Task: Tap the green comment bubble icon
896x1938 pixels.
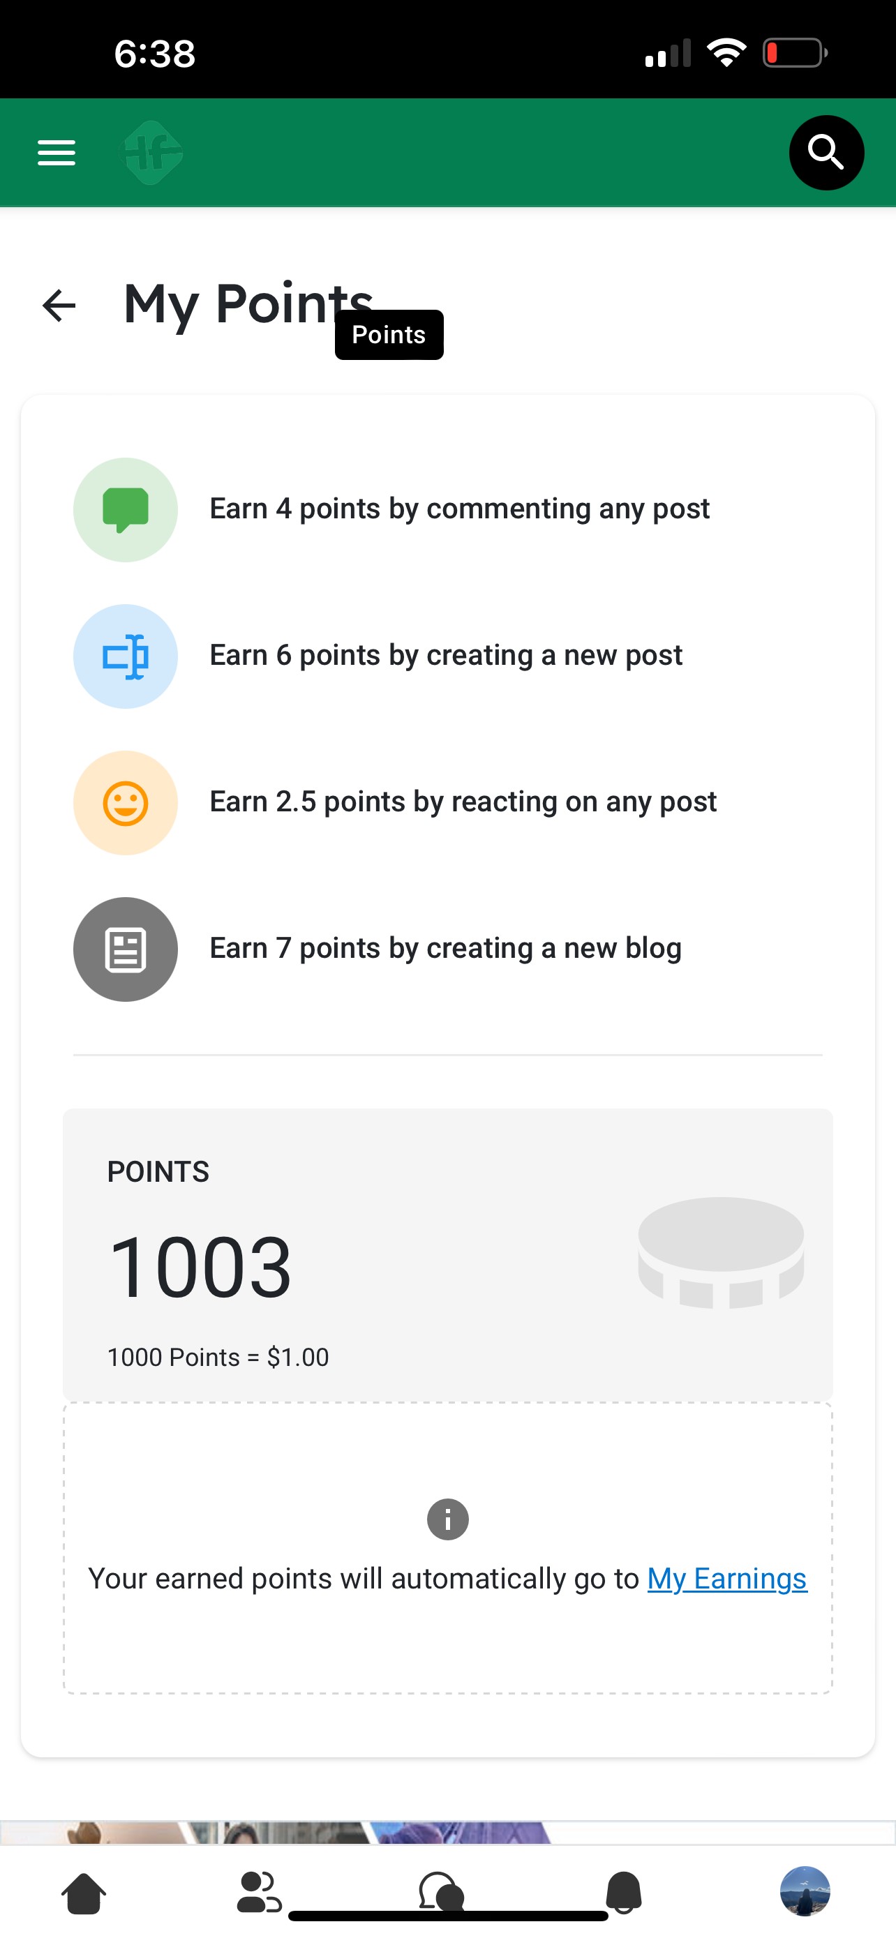Action: 126,510
